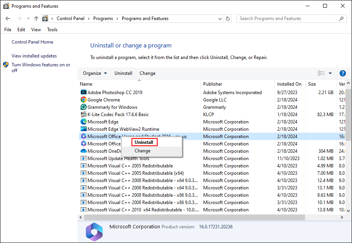Expand the view options dropdown arrow
352x243 pixels.
330,73
